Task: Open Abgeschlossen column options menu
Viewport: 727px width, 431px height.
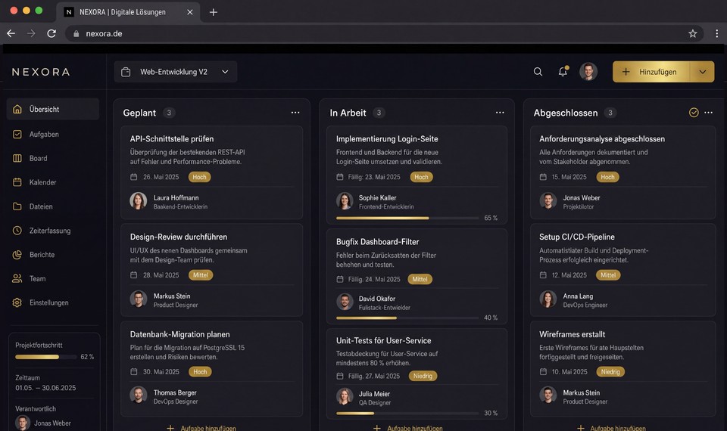Action: [709, 113]
